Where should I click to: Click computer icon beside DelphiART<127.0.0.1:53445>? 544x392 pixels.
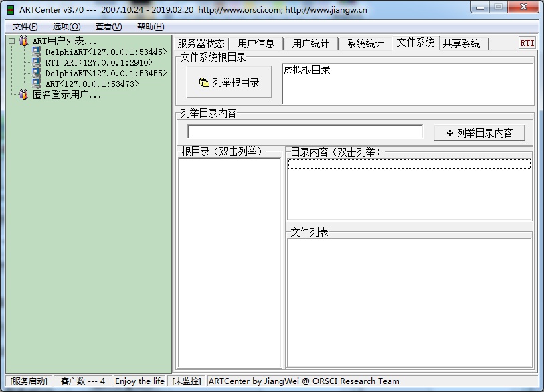[x=37, y=52]
